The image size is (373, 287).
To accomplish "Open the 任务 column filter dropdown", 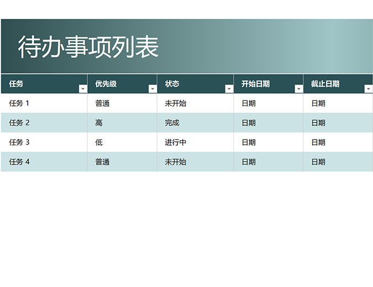I will [83, 89].
